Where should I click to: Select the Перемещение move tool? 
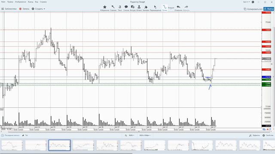[x=156, y=8]
